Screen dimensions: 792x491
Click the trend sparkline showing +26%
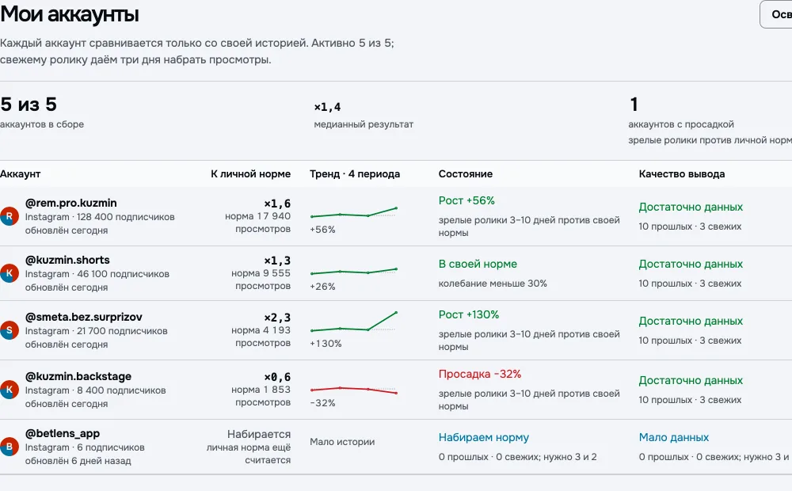353,272
